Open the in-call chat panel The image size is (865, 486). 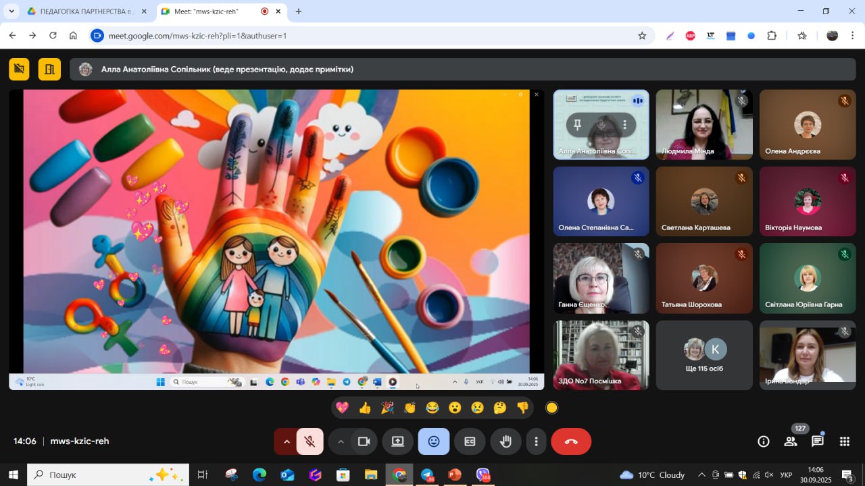click(817, 441)
